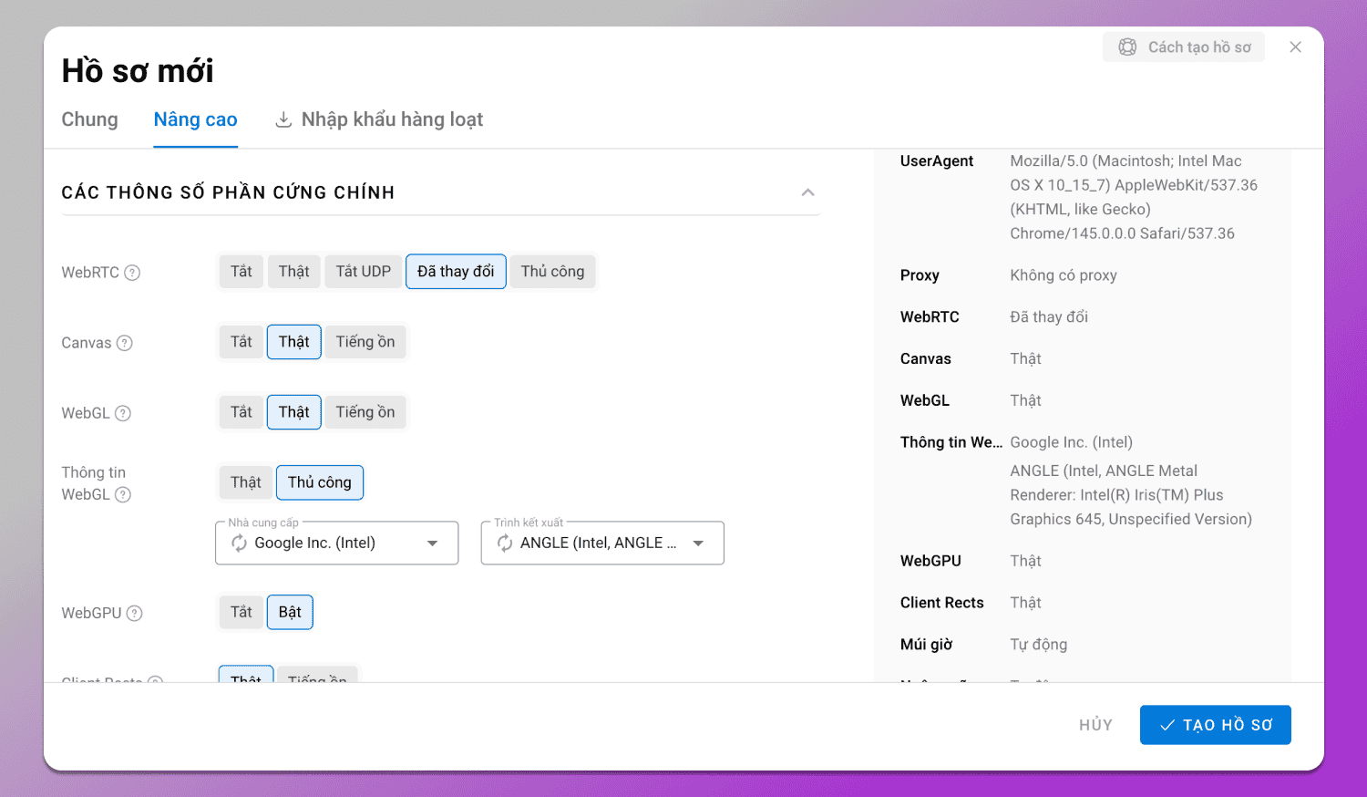Screen dimensions: 1367x797
Task: Collapse Các thông số phần cứng chính section
Action: tap(807, 192)
